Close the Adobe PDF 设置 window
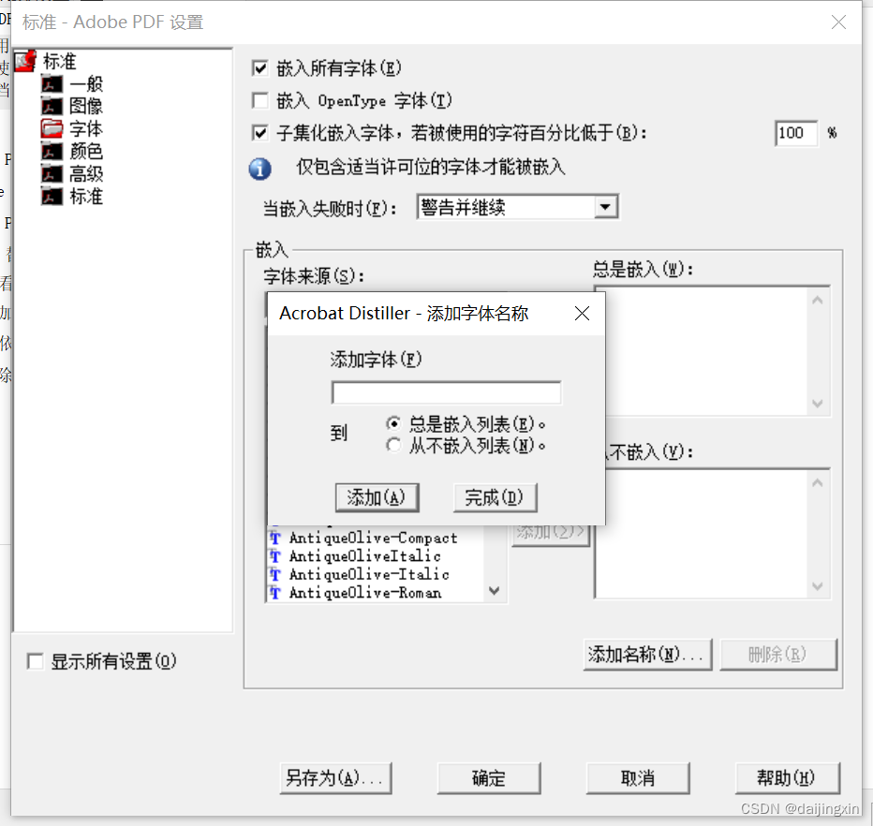The width and height of the screenshot is (873, 826). (x=838, y=22)
